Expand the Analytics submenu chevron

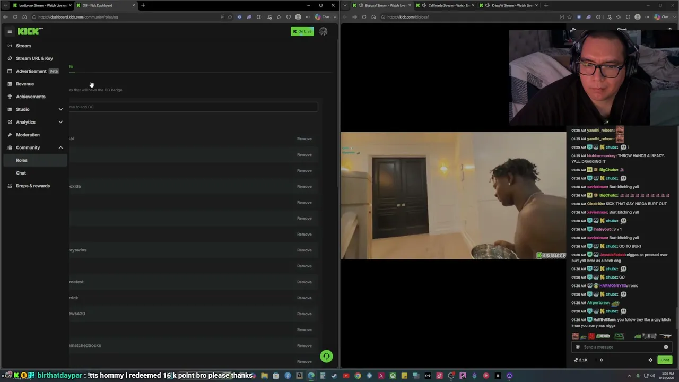coord(60,122)
